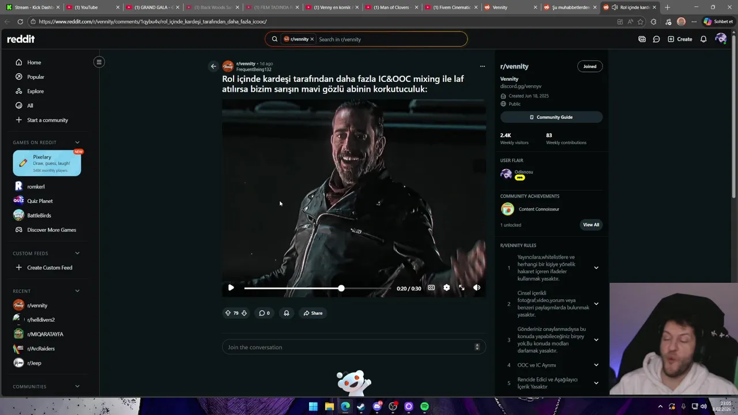Expand rule 2 details
This screenshot has width=738, height=415.
click(596, 304)
